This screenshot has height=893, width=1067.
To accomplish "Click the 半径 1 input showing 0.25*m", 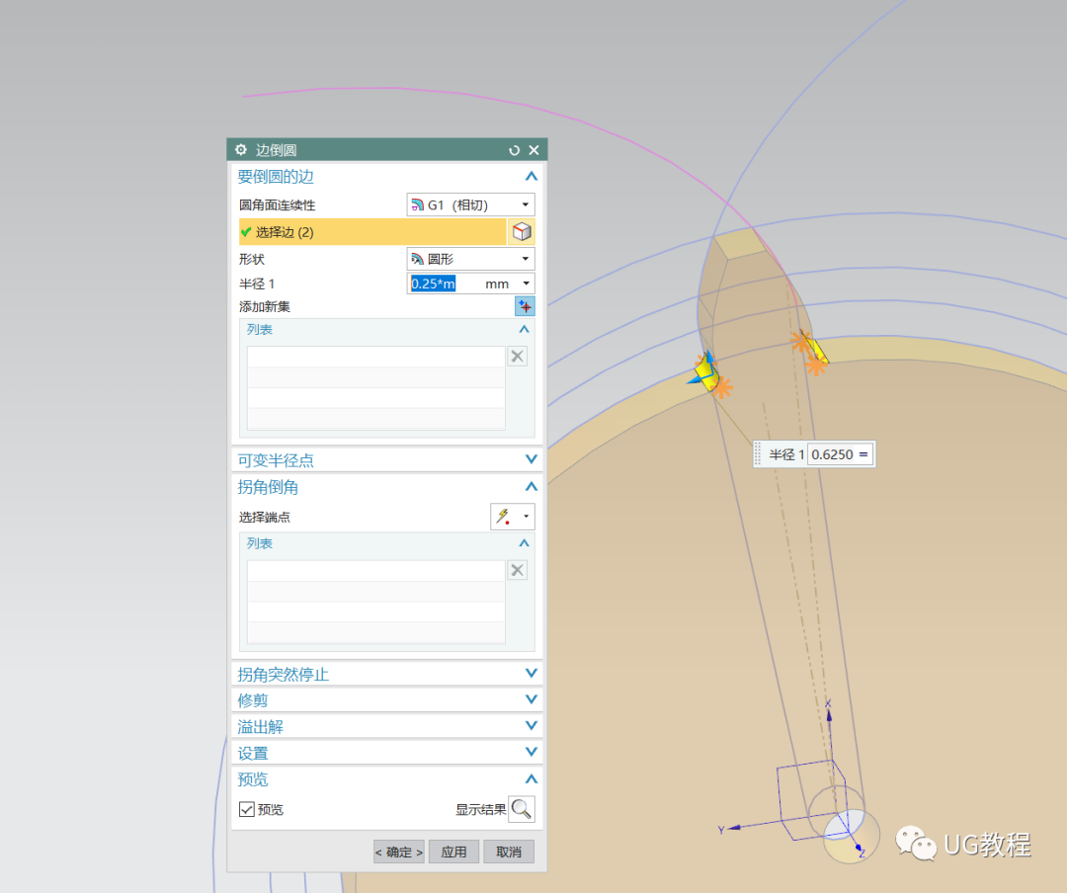I will point(433,283).
